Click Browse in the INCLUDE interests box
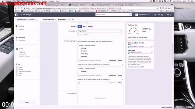 [x=120, y=61]
